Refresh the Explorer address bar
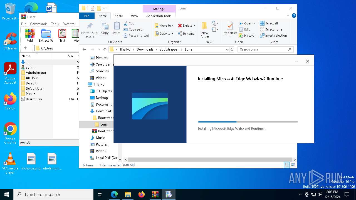 pos(232,49)
